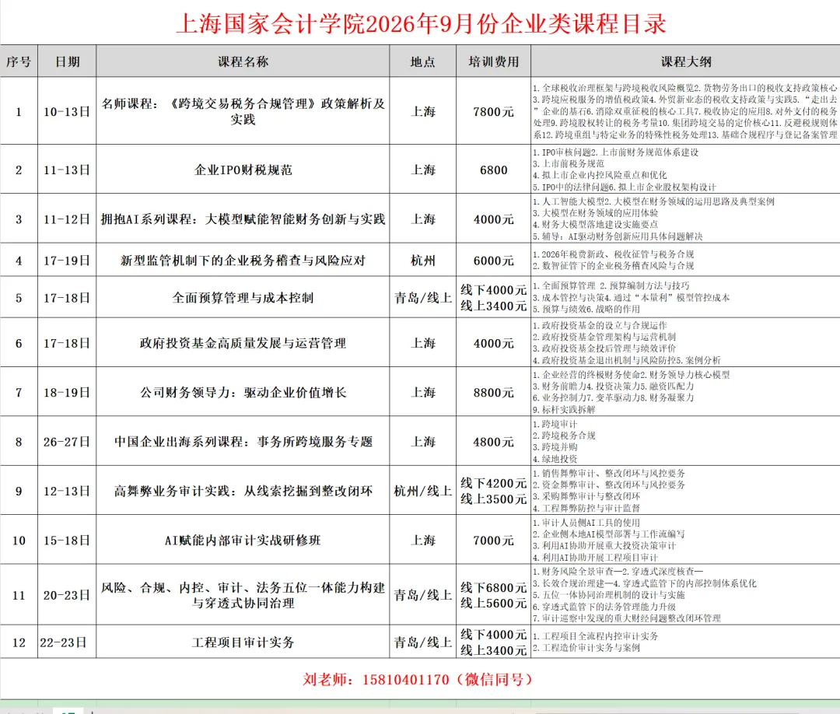
Task: Select the 日期 column header
Action: pos(67,61)
